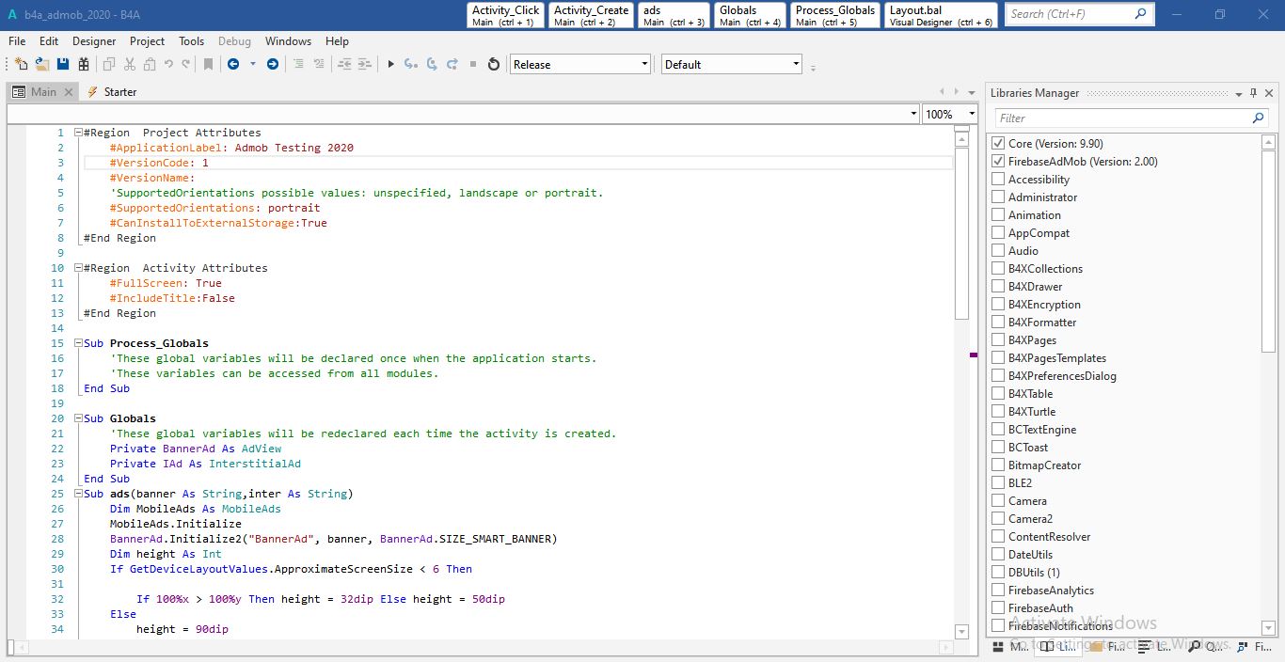
Task: Enable the Accessibility library checkbox
Action: 998,180
